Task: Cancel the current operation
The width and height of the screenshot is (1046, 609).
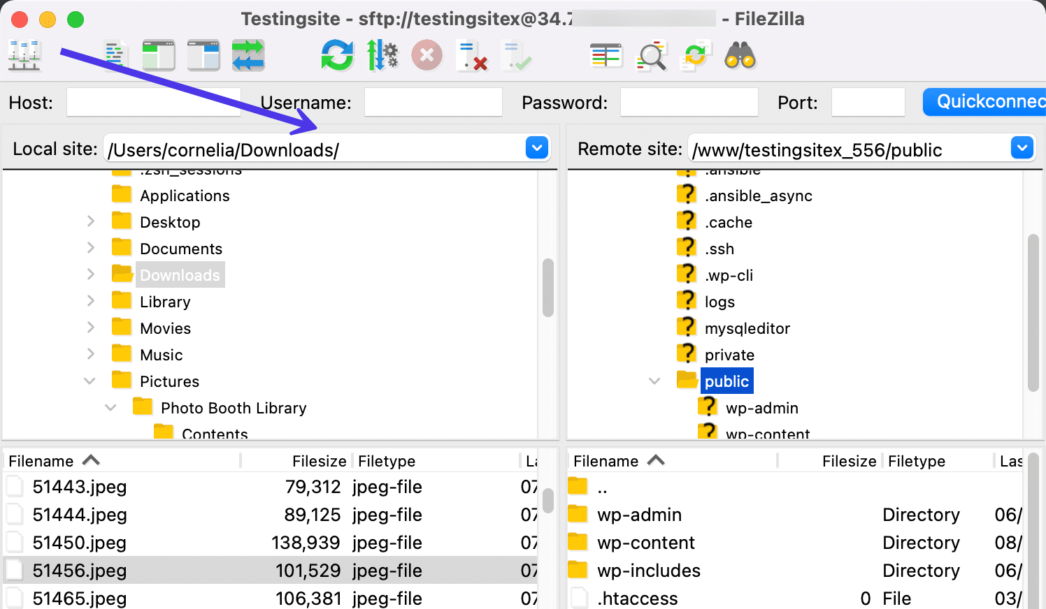Action: click(427, 56)
